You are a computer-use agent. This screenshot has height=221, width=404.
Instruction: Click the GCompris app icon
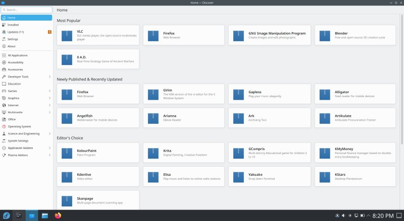click(x=238, y=153)
